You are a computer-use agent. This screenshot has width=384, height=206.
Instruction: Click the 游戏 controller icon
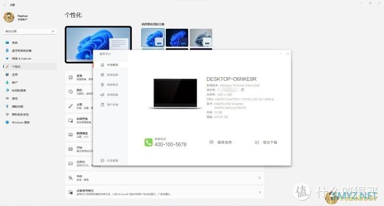(7, 98)
